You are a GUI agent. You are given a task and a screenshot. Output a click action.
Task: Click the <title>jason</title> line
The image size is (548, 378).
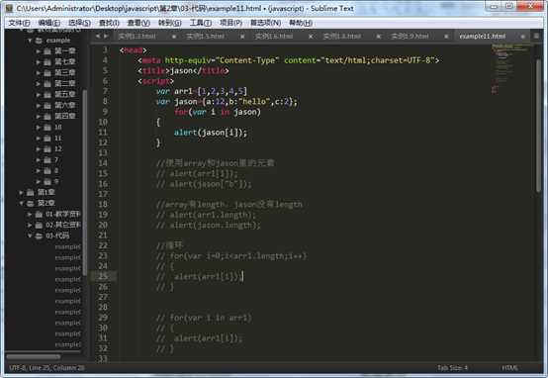pos(183,70)
